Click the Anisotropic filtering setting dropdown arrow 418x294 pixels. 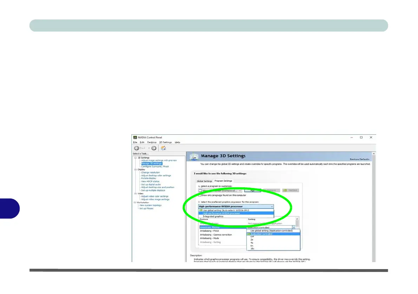pyautogui.click(x=294, y=227)
